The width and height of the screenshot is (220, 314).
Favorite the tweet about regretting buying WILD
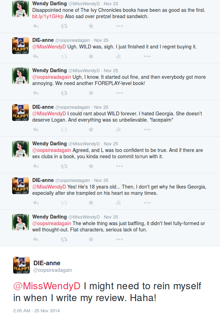(x=91, y=56)
